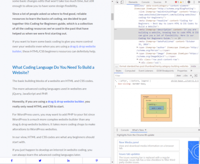Screen dimensions: 200x164
Task: Open style-base stylesheet source link
Action: click(184, 81)
